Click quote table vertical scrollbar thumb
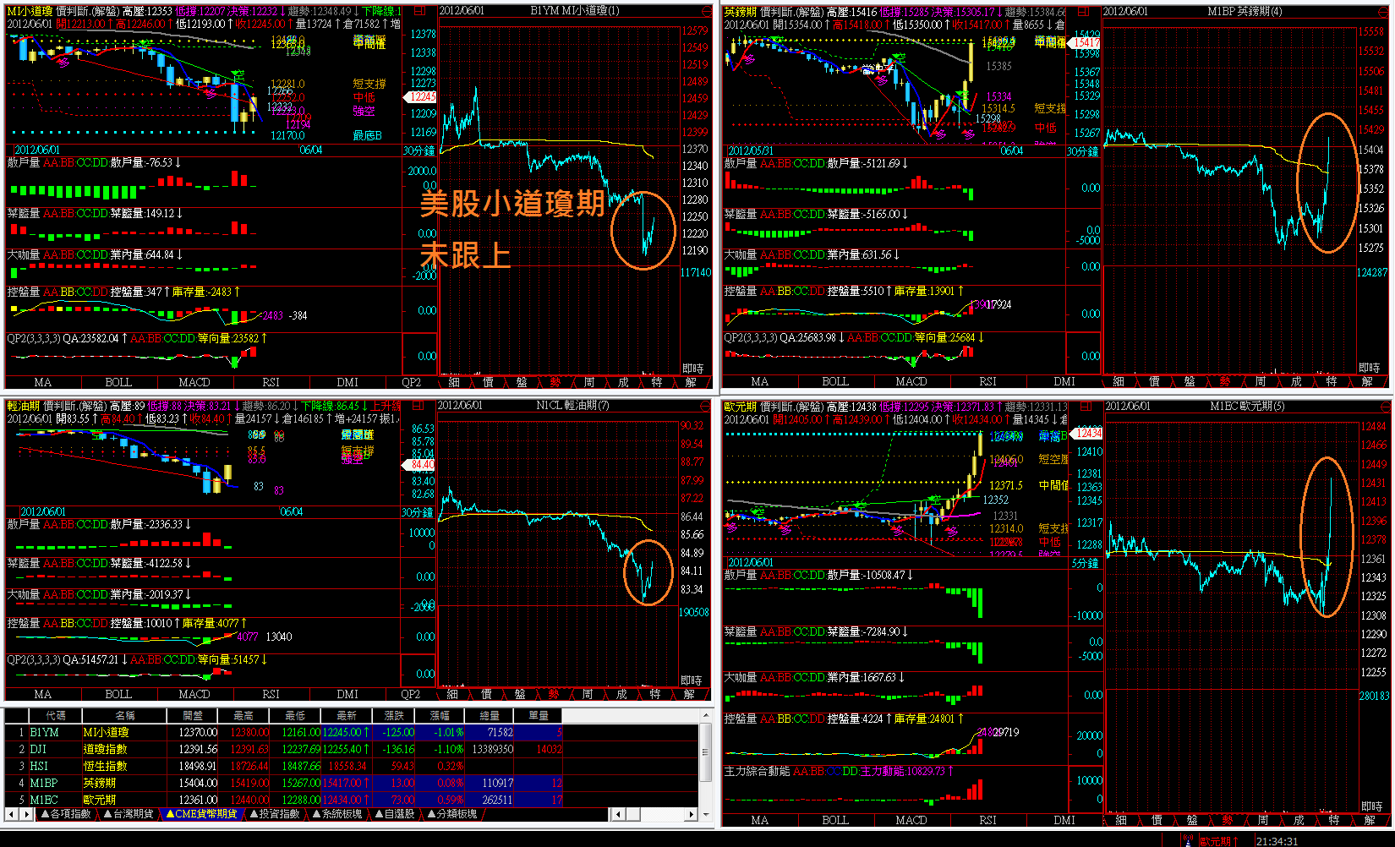Image resolution: width=1395 pixels, height=847 pixels. (706, 751)
